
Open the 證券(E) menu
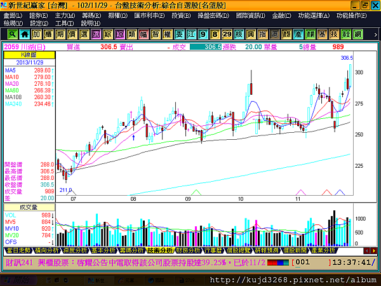click(x=39, y=15)
